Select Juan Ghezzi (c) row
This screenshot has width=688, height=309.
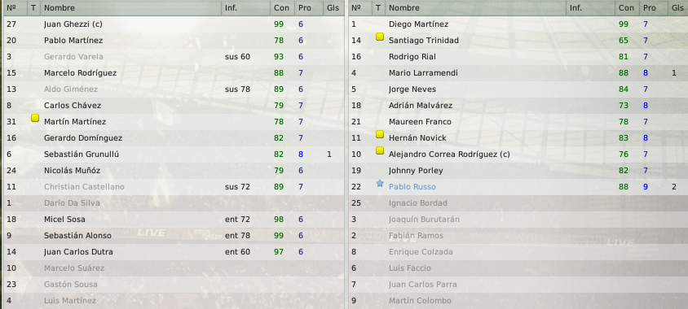pos(174,24)
